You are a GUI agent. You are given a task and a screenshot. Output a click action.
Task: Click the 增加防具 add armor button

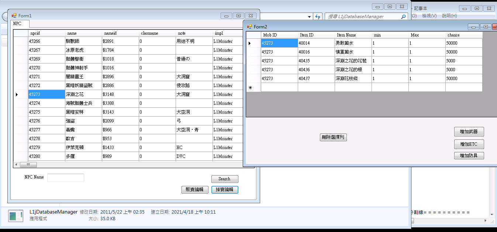[x=469, y=156]
